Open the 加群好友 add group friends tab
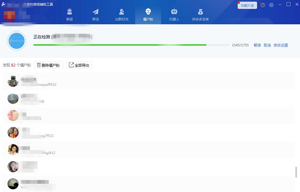300x192 pixels. click(122, 15)
